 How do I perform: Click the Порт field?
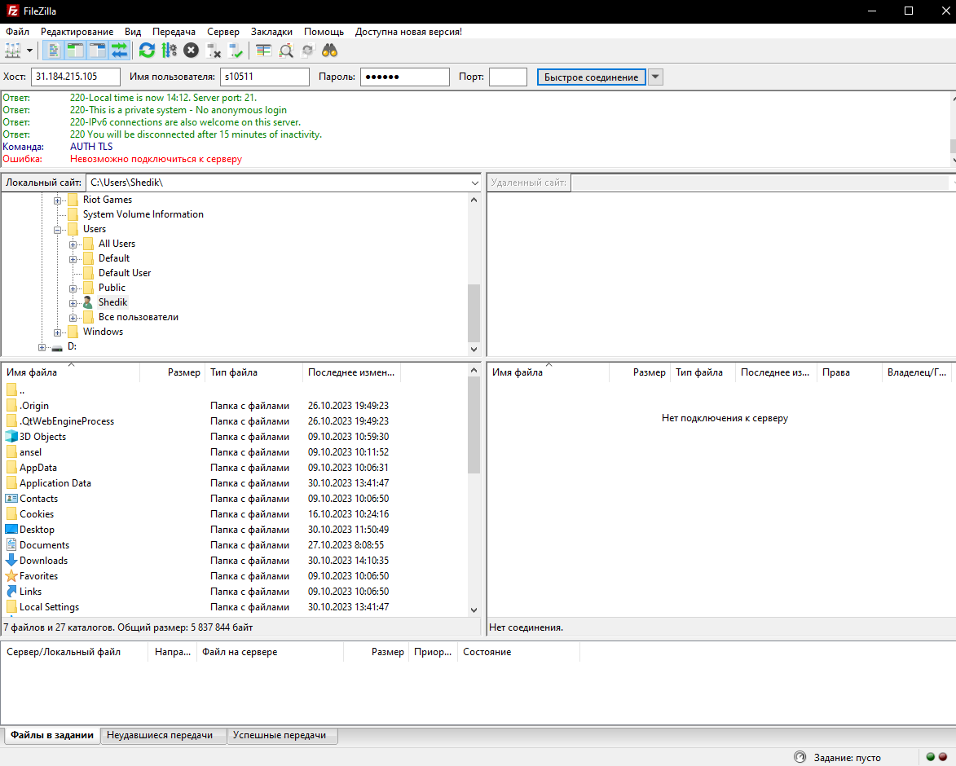point(508,77)
